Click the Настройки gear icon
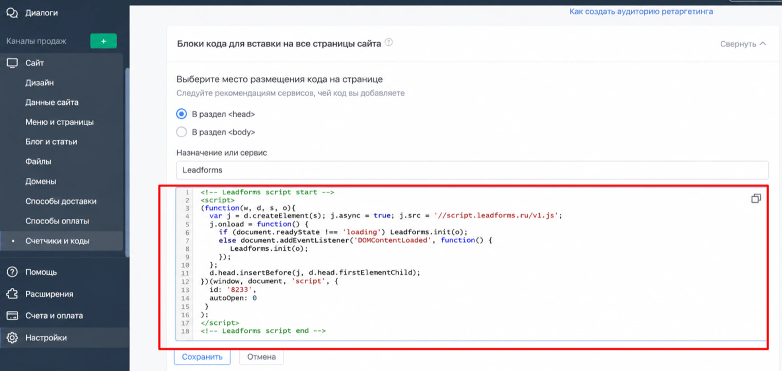The width and height of the screenshot is (782, 371). pyautogui.click(x=12, y=338)
